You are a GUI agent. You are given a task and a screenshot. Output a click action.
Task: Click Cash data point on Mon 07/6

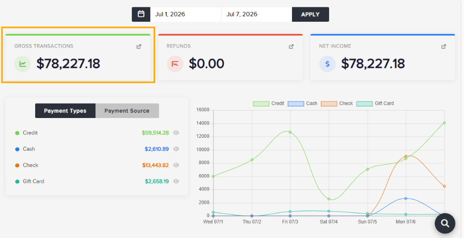tap(406, 198)
